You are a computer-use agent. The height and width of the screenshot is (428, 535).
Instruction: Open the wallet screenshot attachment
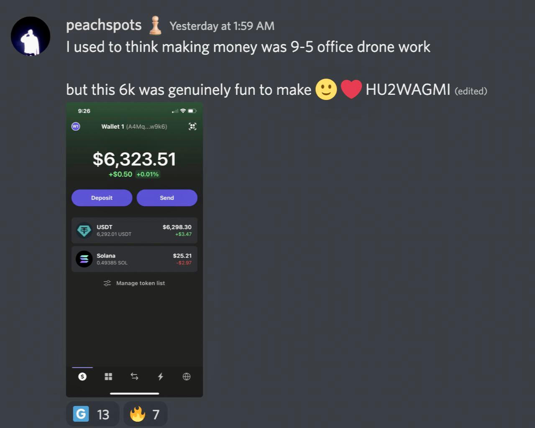[x=134, y=250]
